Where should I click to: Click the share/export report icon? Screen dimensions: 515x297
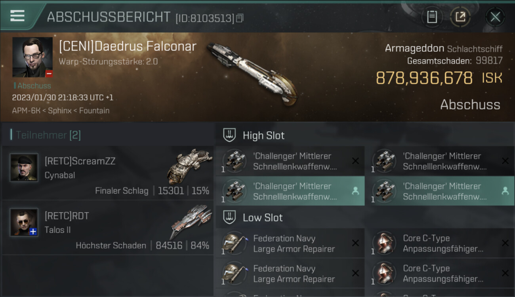[460, 17]
